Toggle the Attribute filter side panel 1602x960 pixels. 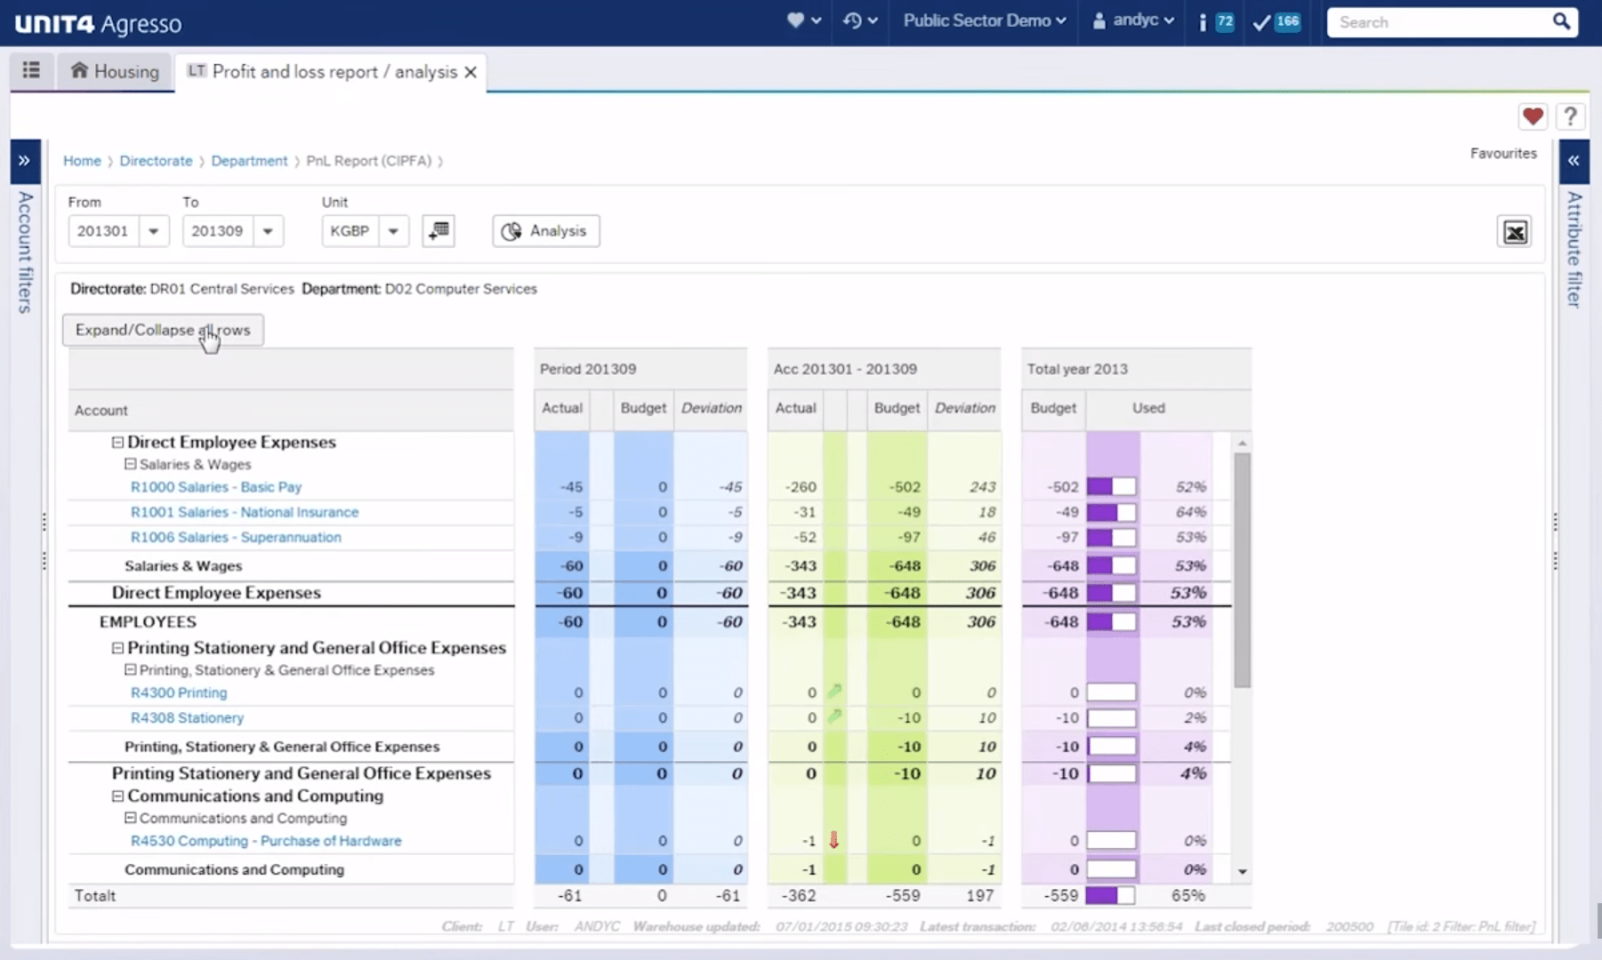[x=1574, y=161]
